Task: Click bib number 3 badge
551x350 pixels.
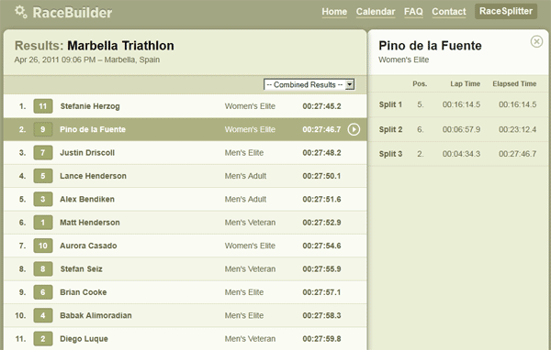Action: pos(43,199)
